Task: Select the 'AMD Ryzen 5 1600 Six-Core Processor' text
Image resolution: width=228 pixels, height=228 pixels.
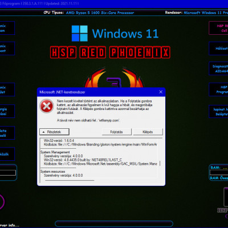Action: (100, 13)
